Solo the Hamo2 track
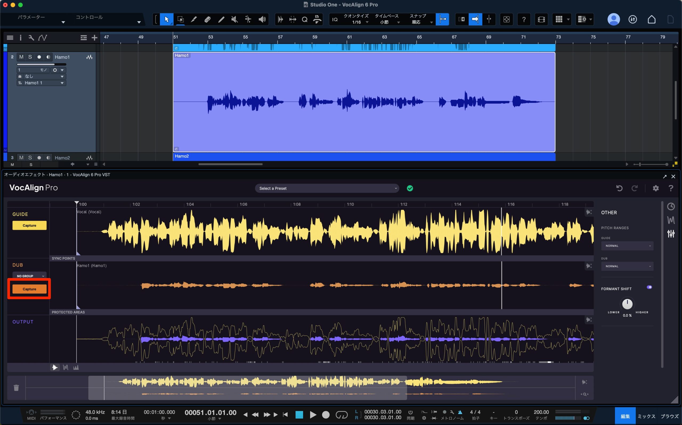 point(30,157)
